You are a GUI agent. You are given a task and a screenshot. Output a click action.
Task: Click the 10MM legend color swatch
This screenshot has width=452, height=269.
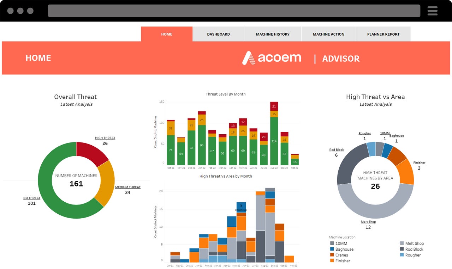point(332,243)
